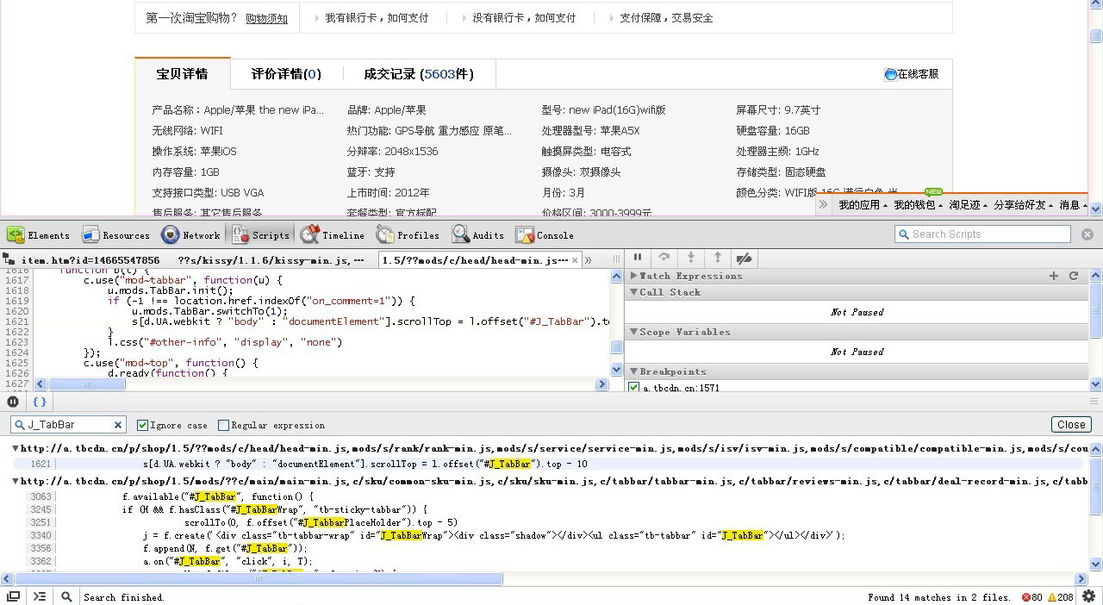This screenshot has width=1103, height=605.
Task: Click the Step over next function call icon
Action: pyautogui.click(x=664, y=257)
